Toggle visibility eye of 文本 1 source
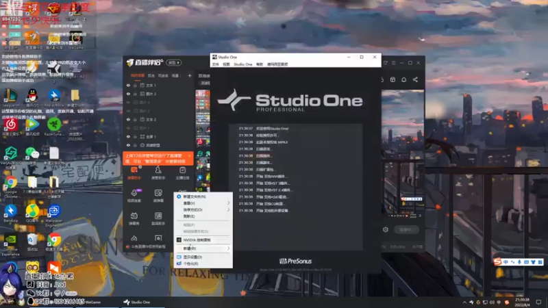 coord(128,85)
